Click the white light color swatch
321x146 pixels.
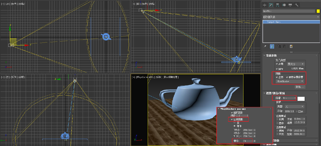coord(301,98)
